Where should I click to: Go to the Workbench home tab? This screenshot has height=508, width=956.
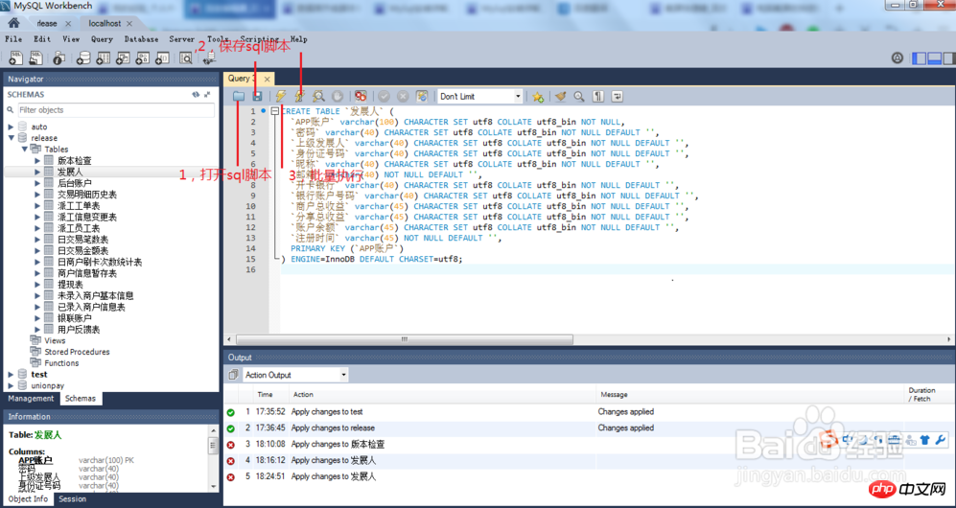pyautogui.click(x=13, y=23)
